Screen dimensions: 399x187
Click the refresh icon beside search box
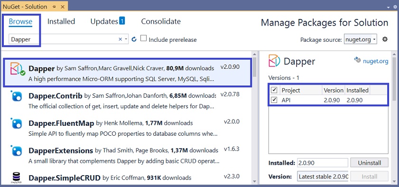(134, 39)
